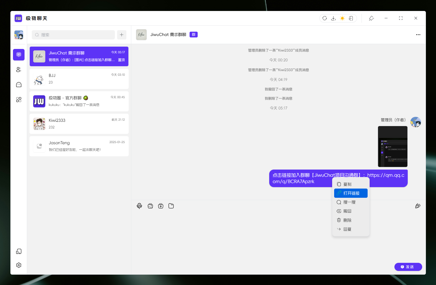Select 打开链接 in context menu

coord(351,193)
